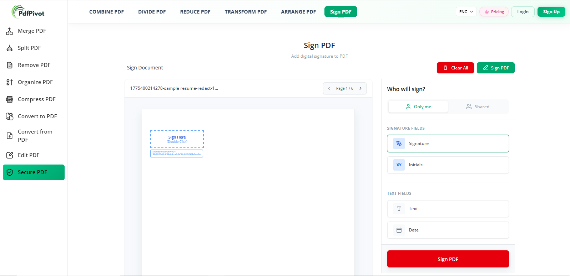Click the Edit PDF pencil icon
This screenshot has width=570, height=276.
10,155
